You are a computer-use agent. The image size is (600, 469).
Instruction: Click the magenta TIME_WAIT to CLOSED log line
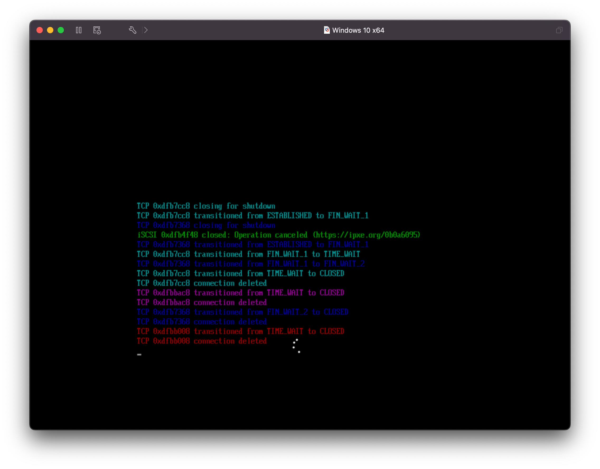pos(240,293)
